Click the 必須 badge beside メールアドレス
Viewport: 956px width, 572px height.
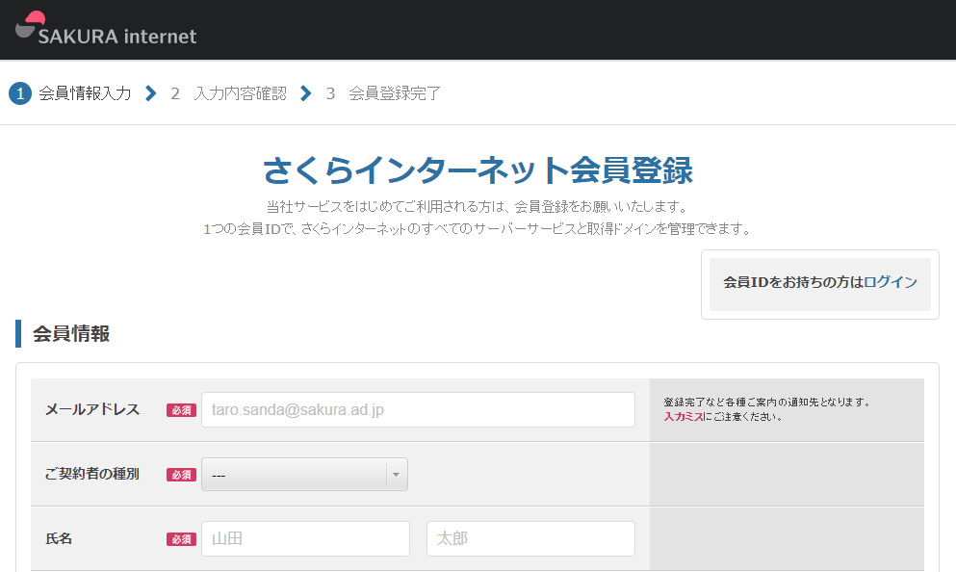coord(181,410)
